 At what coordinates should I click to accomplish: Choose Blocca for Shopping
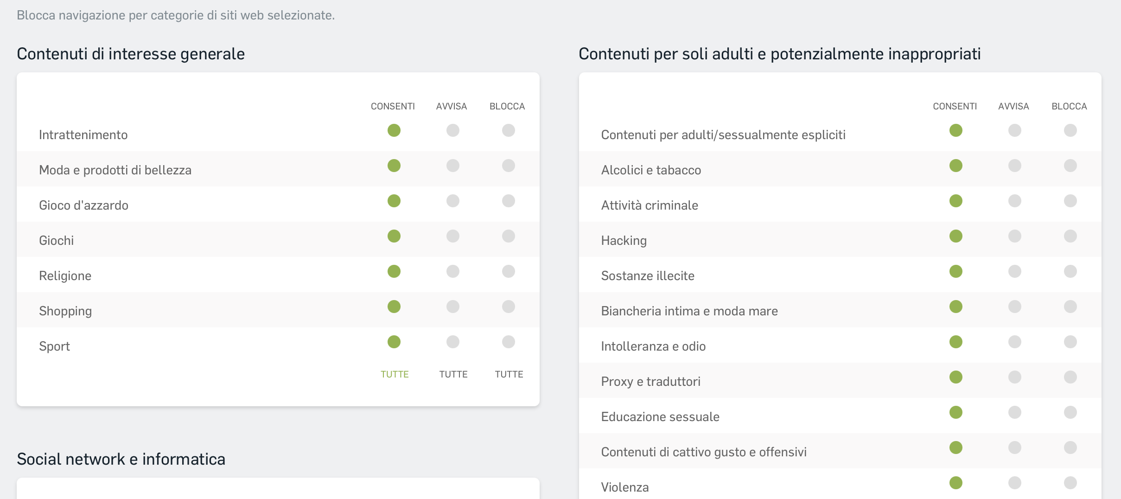point(509,307)
